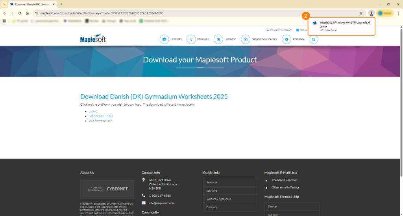Click the Products briefcase icon
403x216 pixels.
164,39
